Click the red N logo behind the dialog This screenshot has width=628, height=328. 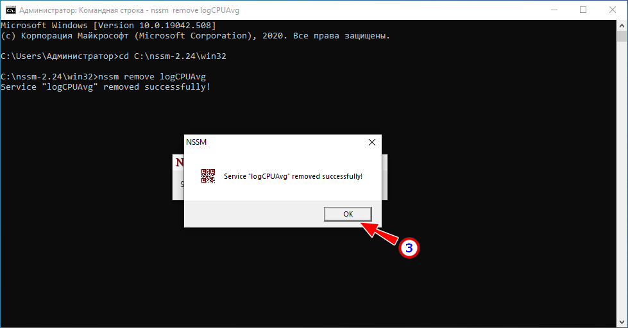[x=180, y=162]
